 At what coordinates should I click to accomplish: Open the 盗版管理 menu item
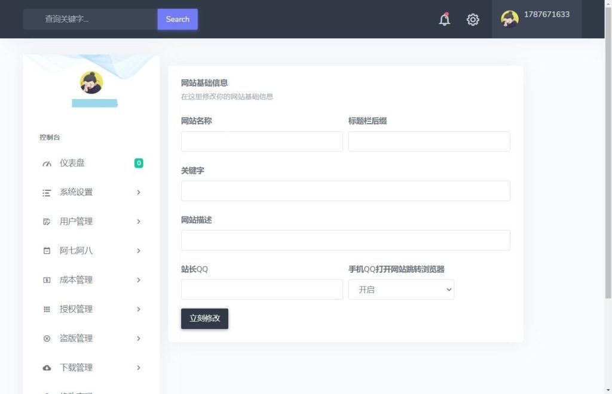click(76, 338)
